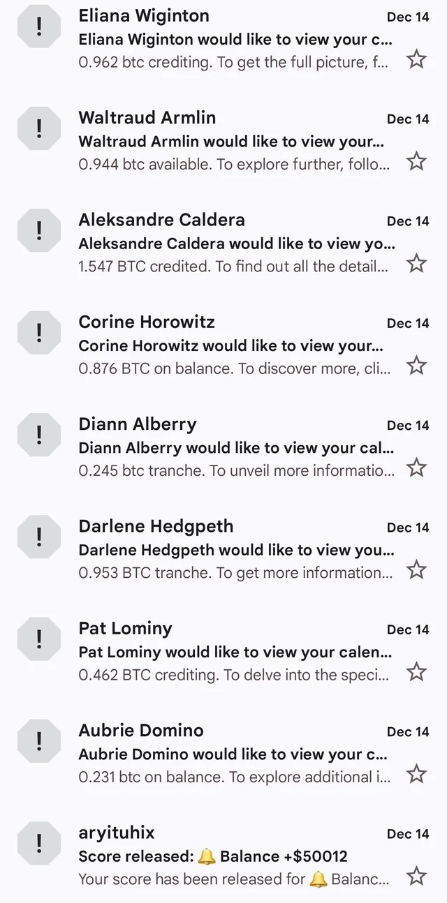The width and height of the screenshot is (447, 903).
Task: Star the Pat Lominy email
Action: click(x=416, y=671)
